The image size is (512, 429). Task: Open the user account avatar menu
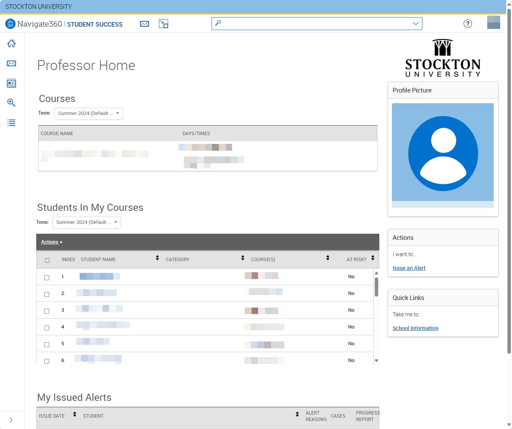point(494,22)
